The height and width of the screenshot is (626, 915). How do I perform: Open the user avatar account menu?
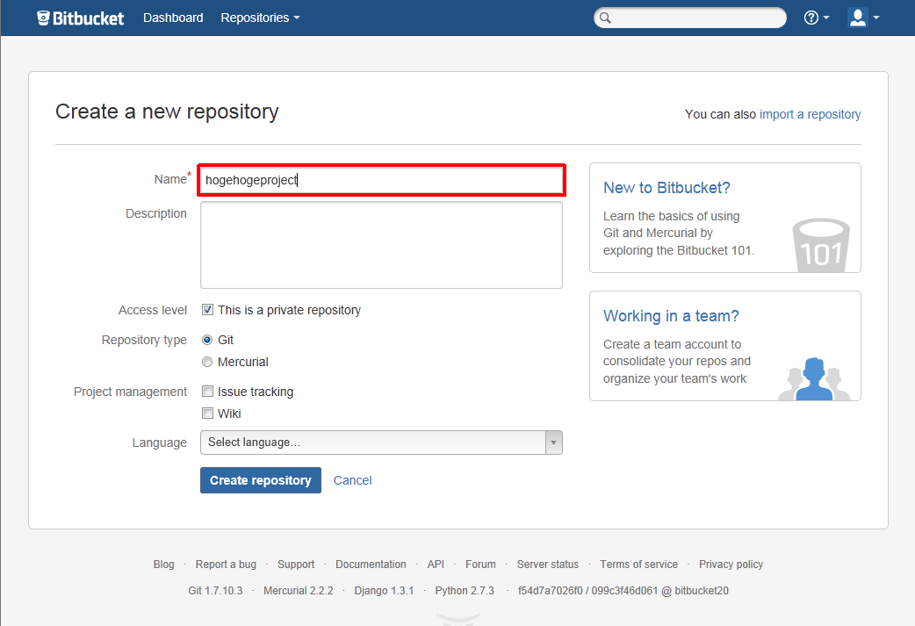pos(862,18)
